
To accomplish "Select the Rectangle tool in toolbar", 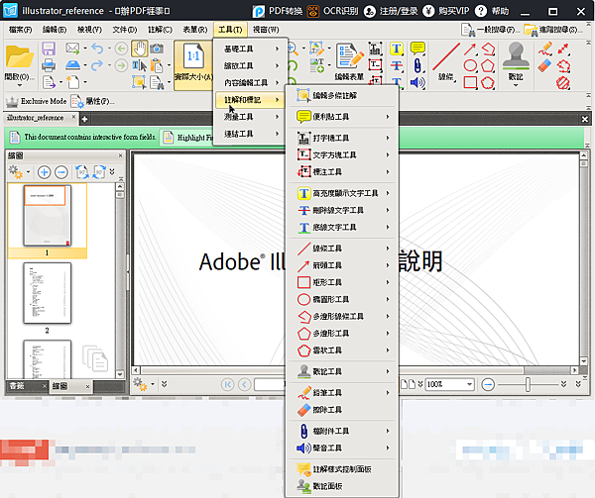I will [470, 82].
